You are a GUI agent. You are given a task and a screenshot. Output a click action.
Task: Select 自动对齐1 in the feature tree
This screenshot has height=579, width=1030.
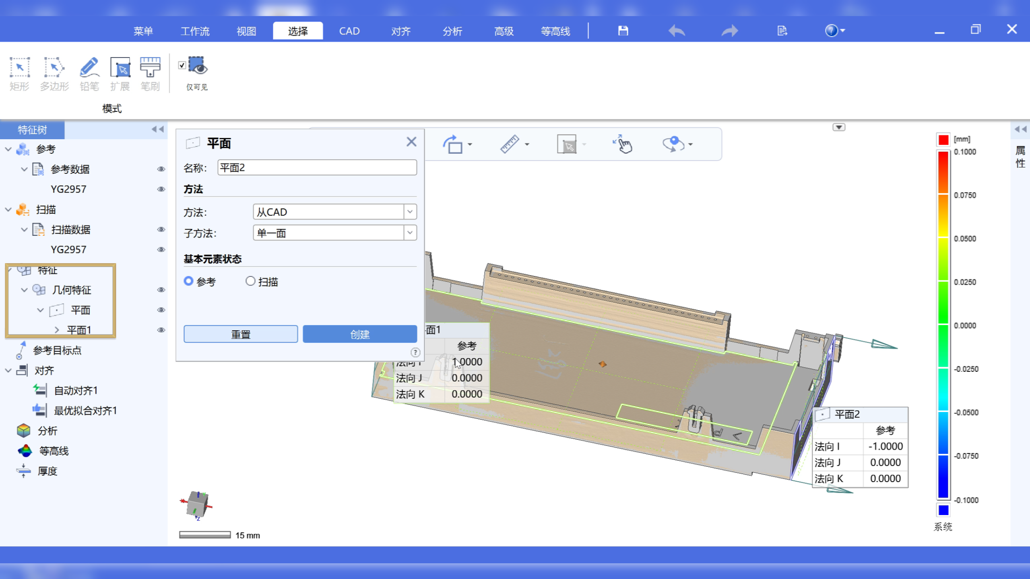(65, 391)
